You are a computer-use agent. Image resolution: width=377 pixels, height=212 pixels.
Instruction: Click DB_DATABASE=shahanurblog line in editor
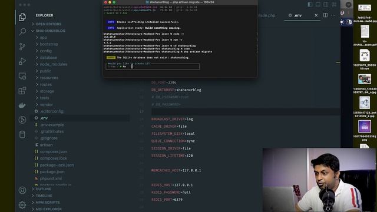point(176,90)
